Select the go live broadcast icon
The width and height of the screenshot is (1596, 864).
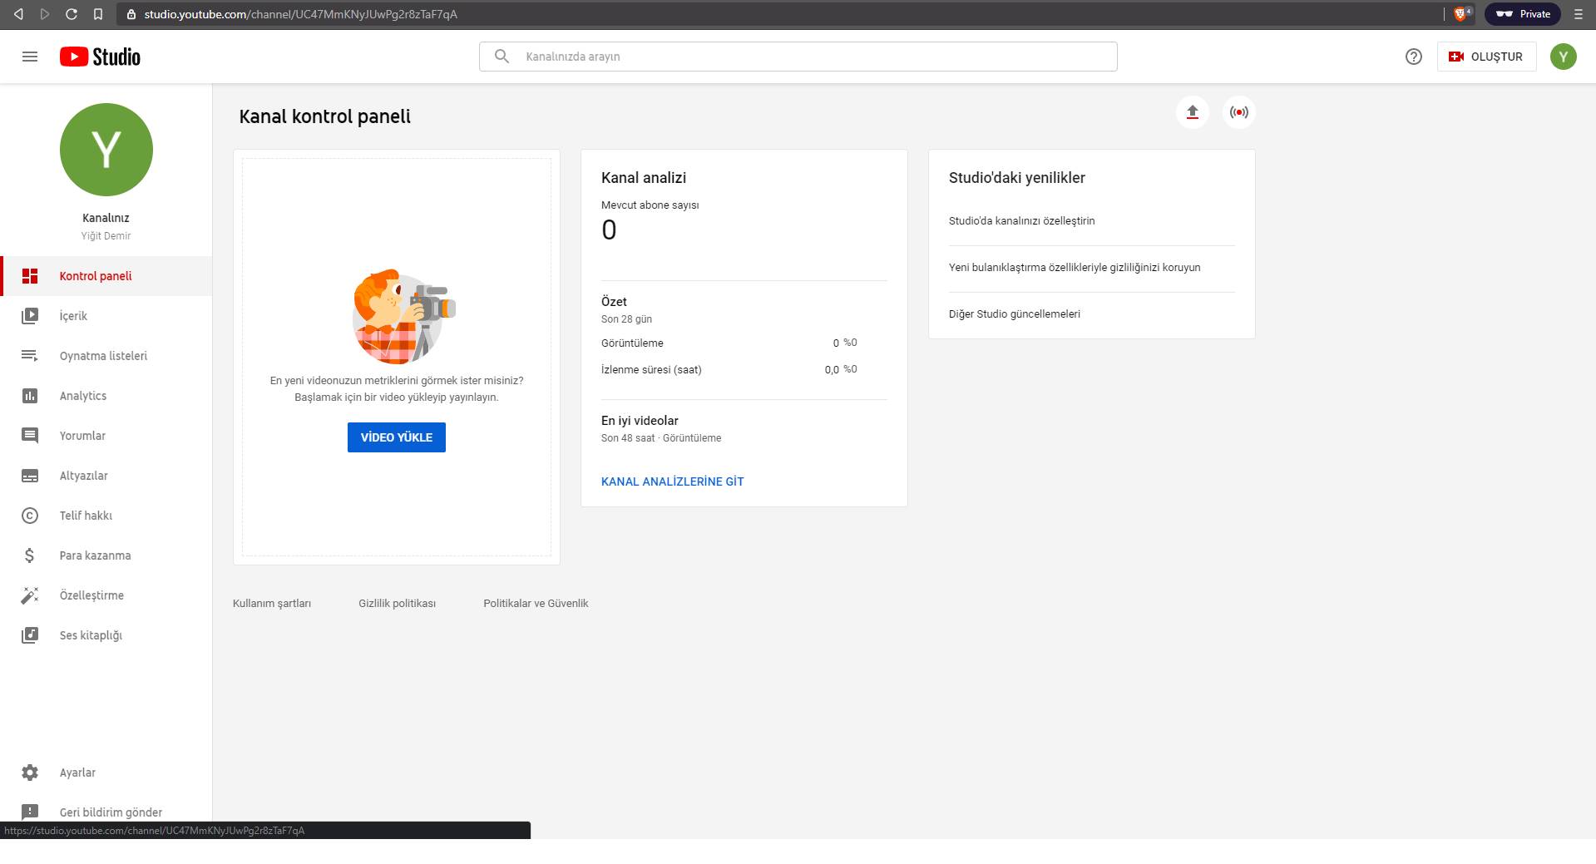(1238, 111)
